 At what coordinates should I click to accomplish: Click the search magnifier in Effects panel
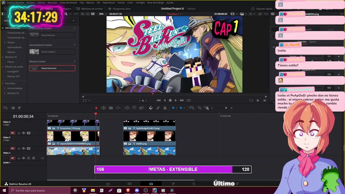coord(66,14)
